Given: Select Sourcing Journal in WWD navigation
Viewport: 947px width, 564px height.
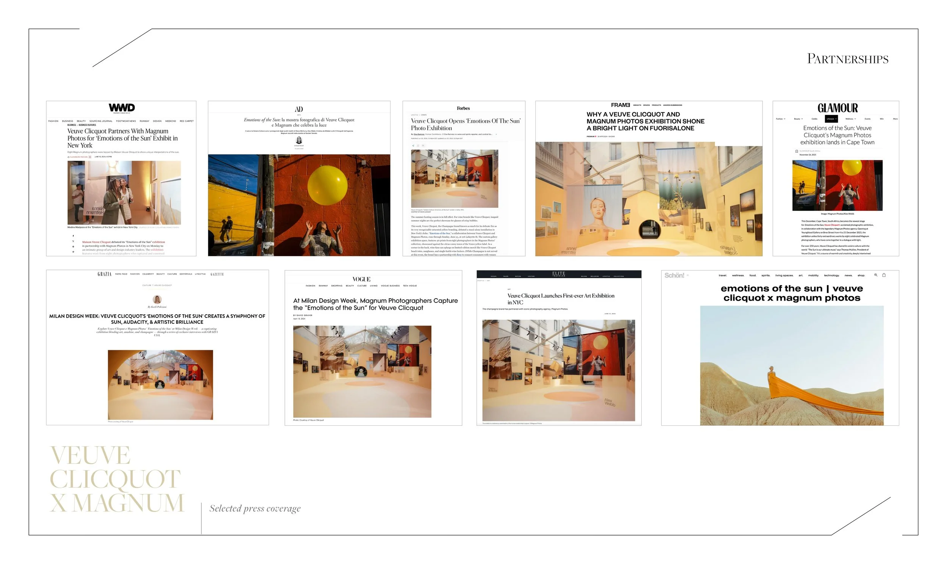Looking at the screenshot, I should click(x=101, y=121).
